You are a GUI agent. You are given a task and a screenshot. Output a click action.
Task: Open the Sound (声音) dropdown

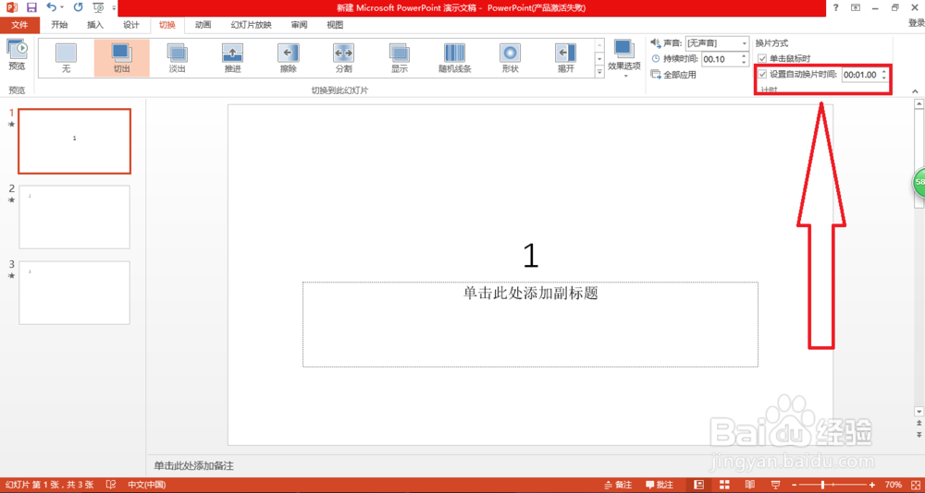[x=744, y=43]
